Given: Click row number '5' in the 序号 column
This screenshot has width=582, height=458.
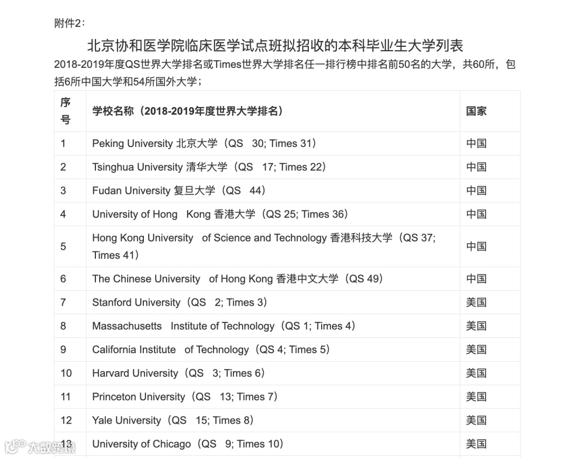Looking at the screenshot, I should [63, 246].
